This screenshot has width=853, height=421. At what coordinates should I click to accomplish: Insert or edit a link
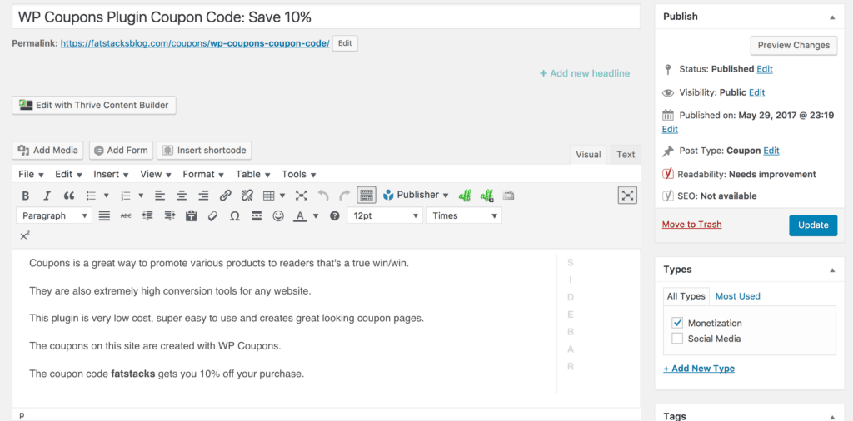(x=225, y=196)
